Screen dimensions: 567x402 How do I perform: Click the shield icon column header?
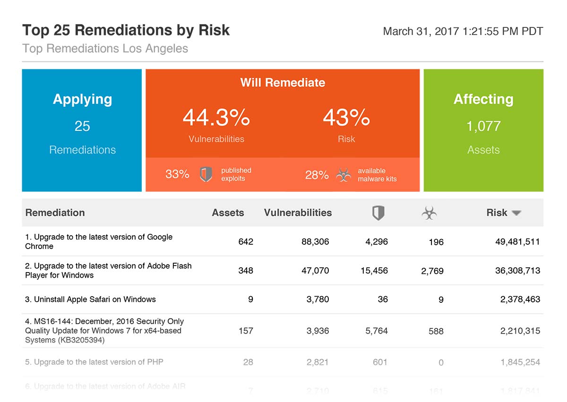point(378,213)
